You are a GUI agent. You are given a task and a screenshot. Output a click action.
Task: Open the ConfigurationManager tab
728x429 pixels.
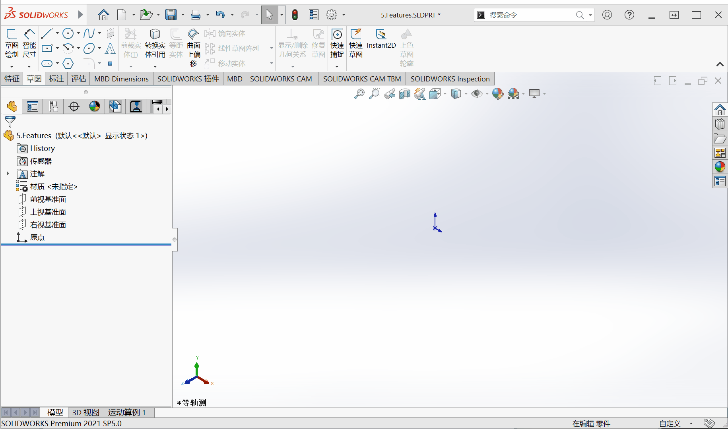[53, 106]
